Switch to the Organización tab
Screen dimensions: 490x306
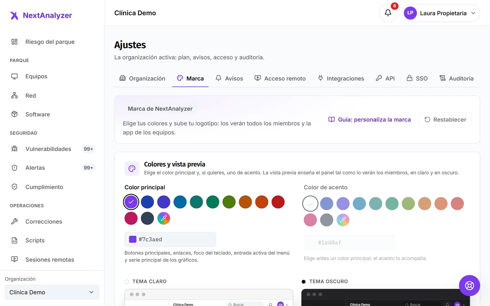142,79
